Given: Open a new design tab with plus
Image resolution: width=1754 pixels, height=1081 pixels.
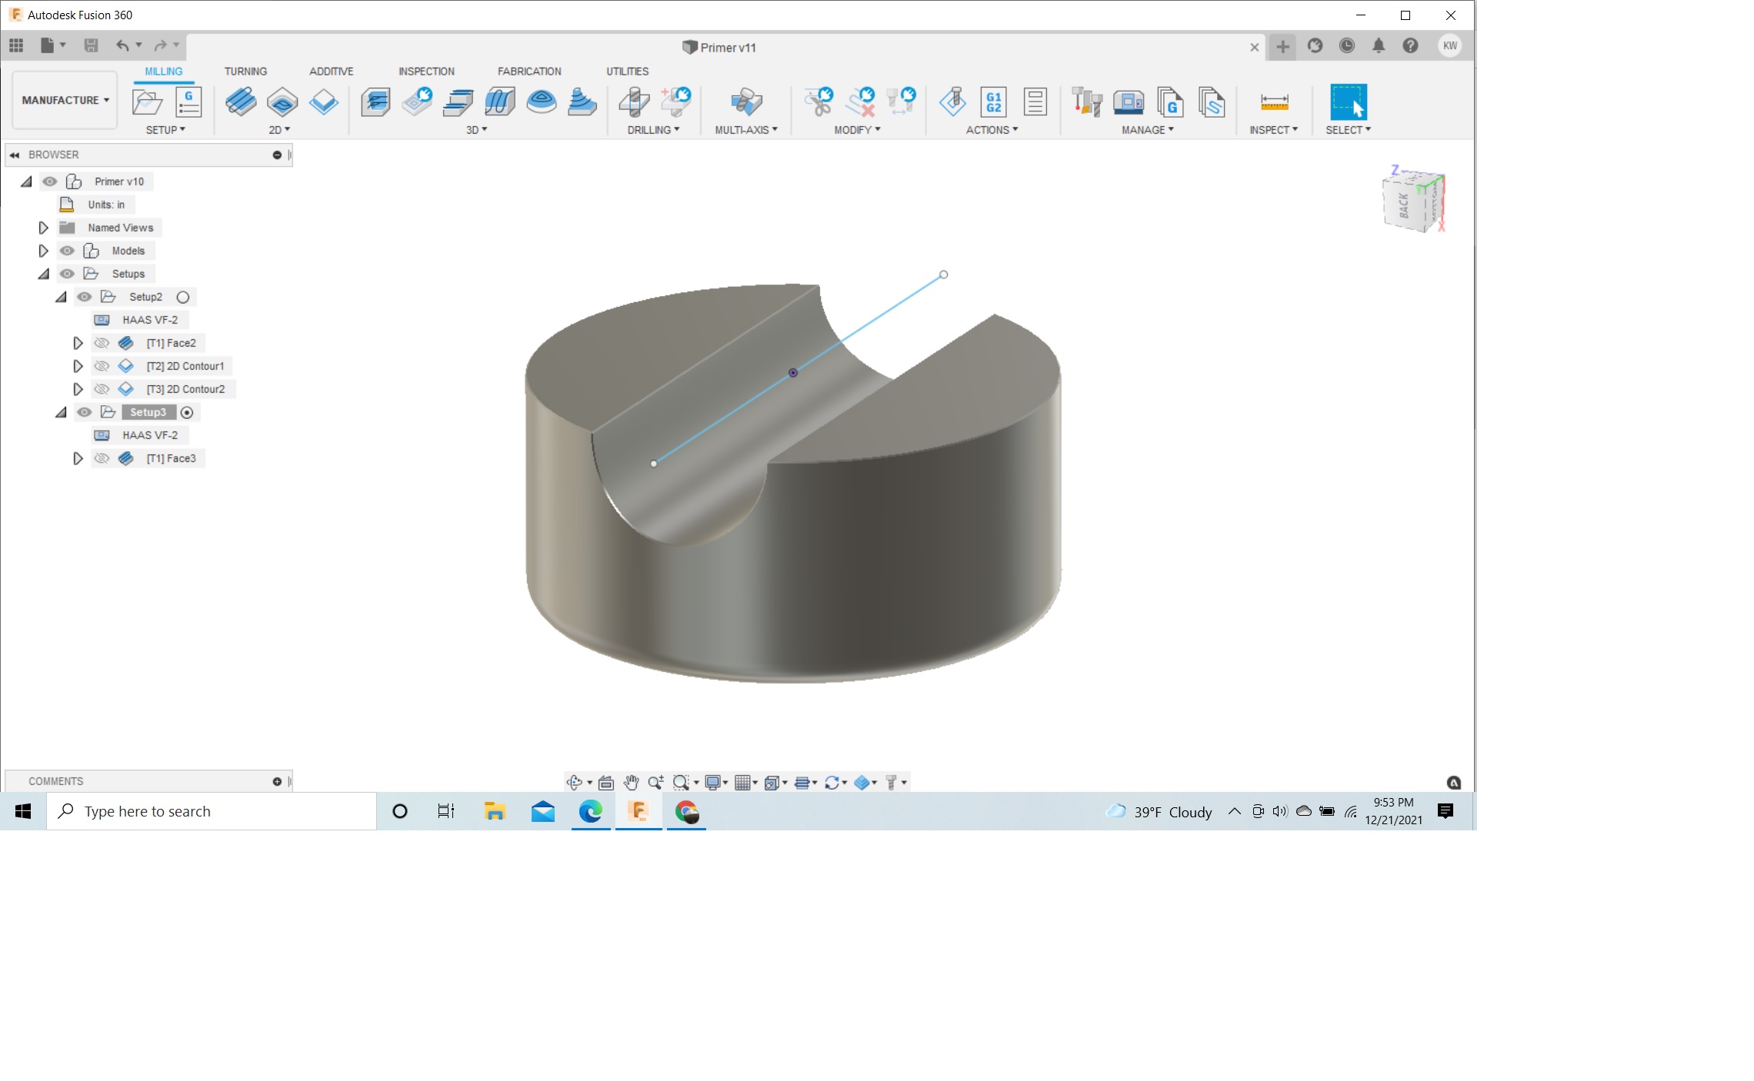Looking at the screenshot, I should coord(1282,47).
